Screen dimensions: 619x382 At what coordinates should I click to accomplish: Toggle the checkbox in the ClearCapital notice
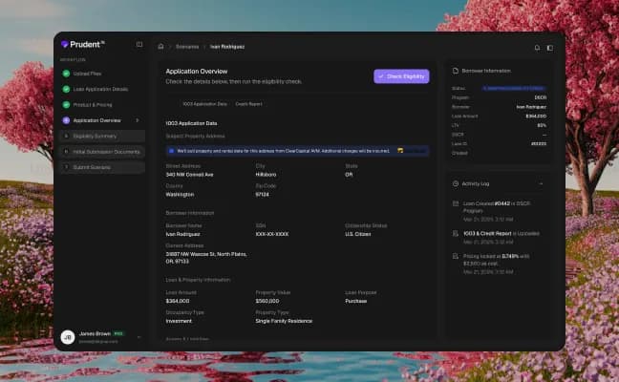pyautogui.click(x=171, y=151)
